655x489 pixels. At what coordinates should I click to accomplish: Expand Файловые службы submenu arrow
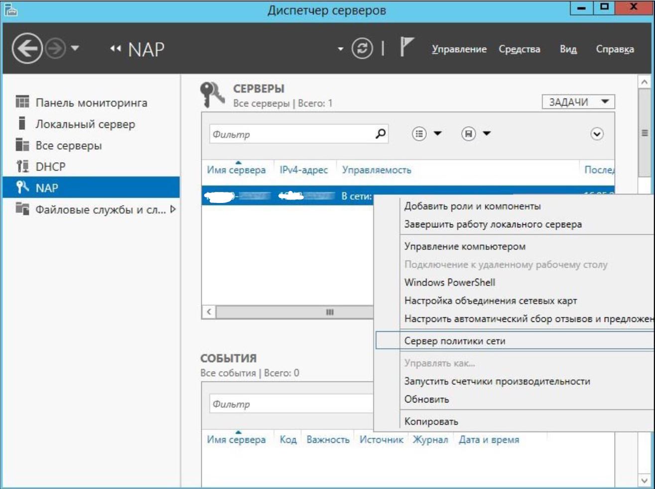click(x=173, y=209)
